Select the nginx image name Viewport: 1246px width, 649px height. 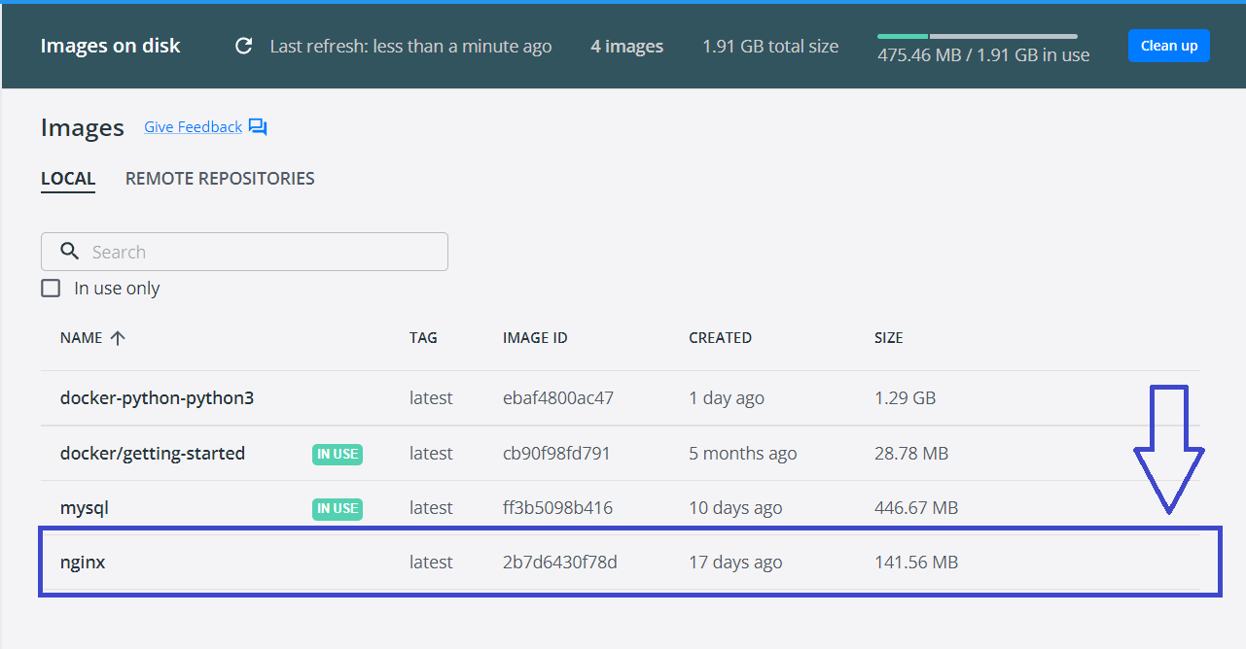click(x=83, y=563)
